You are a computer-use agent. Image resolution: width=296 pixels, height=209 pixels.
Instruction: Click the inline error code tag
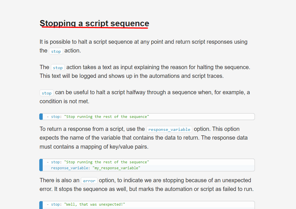pyautogui.click(x=89, y=181)
